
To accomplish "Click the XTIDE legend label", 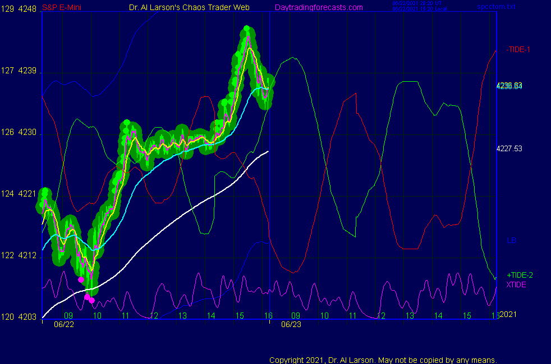I will point(516,284).
